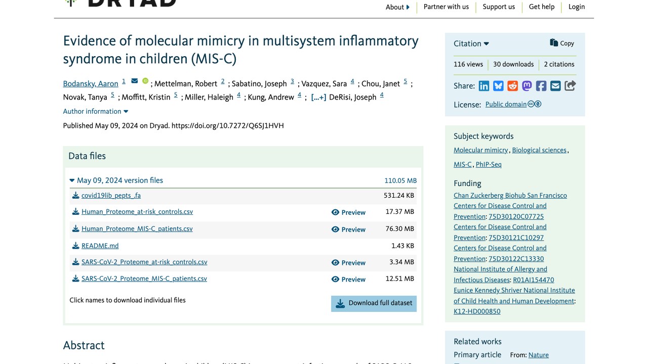The image size is (648, 364).
Task: Open grant R01AI154470 link
Action: coord(534,280)
